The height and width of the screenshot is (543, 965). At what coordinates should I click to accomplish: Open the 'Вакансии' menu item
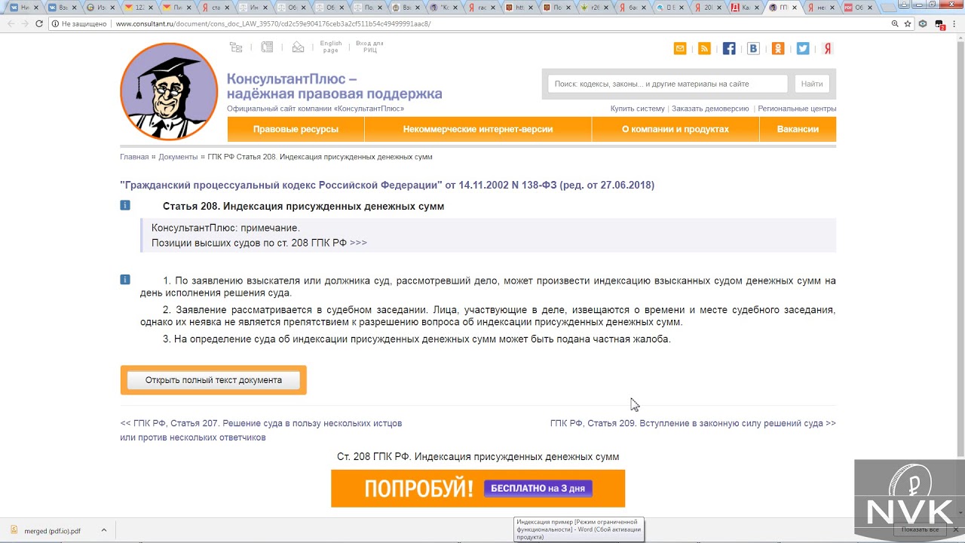pos(798,129)
